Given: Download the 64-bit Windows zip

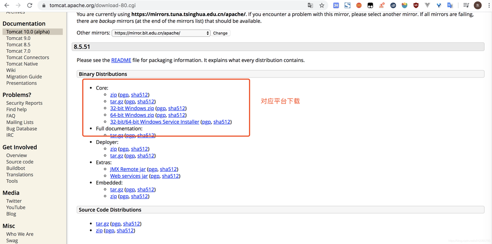Looking at the screenshot, I should (132, 115).
